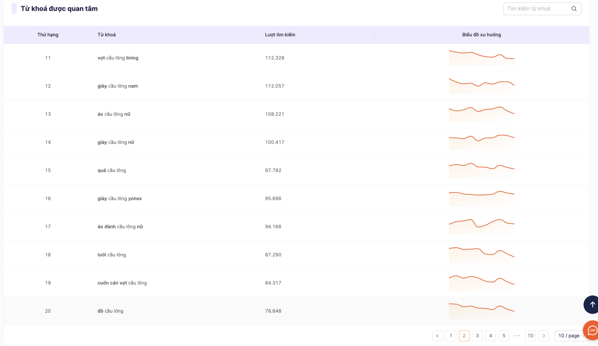Select page 3 in pagination
Screen dimensions: 598x346
tap(477, 336)
